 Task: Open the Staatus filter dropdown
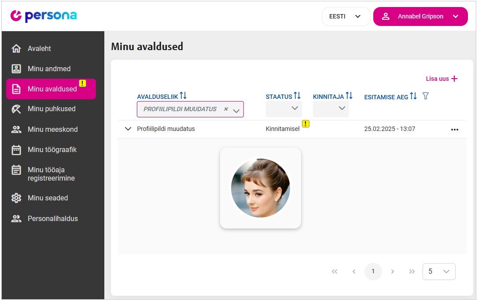tap(284, 109)
